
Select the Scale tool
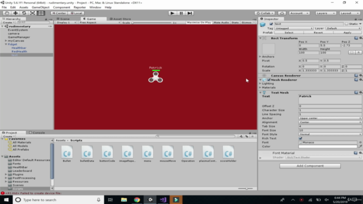click(x=32, y=13)
